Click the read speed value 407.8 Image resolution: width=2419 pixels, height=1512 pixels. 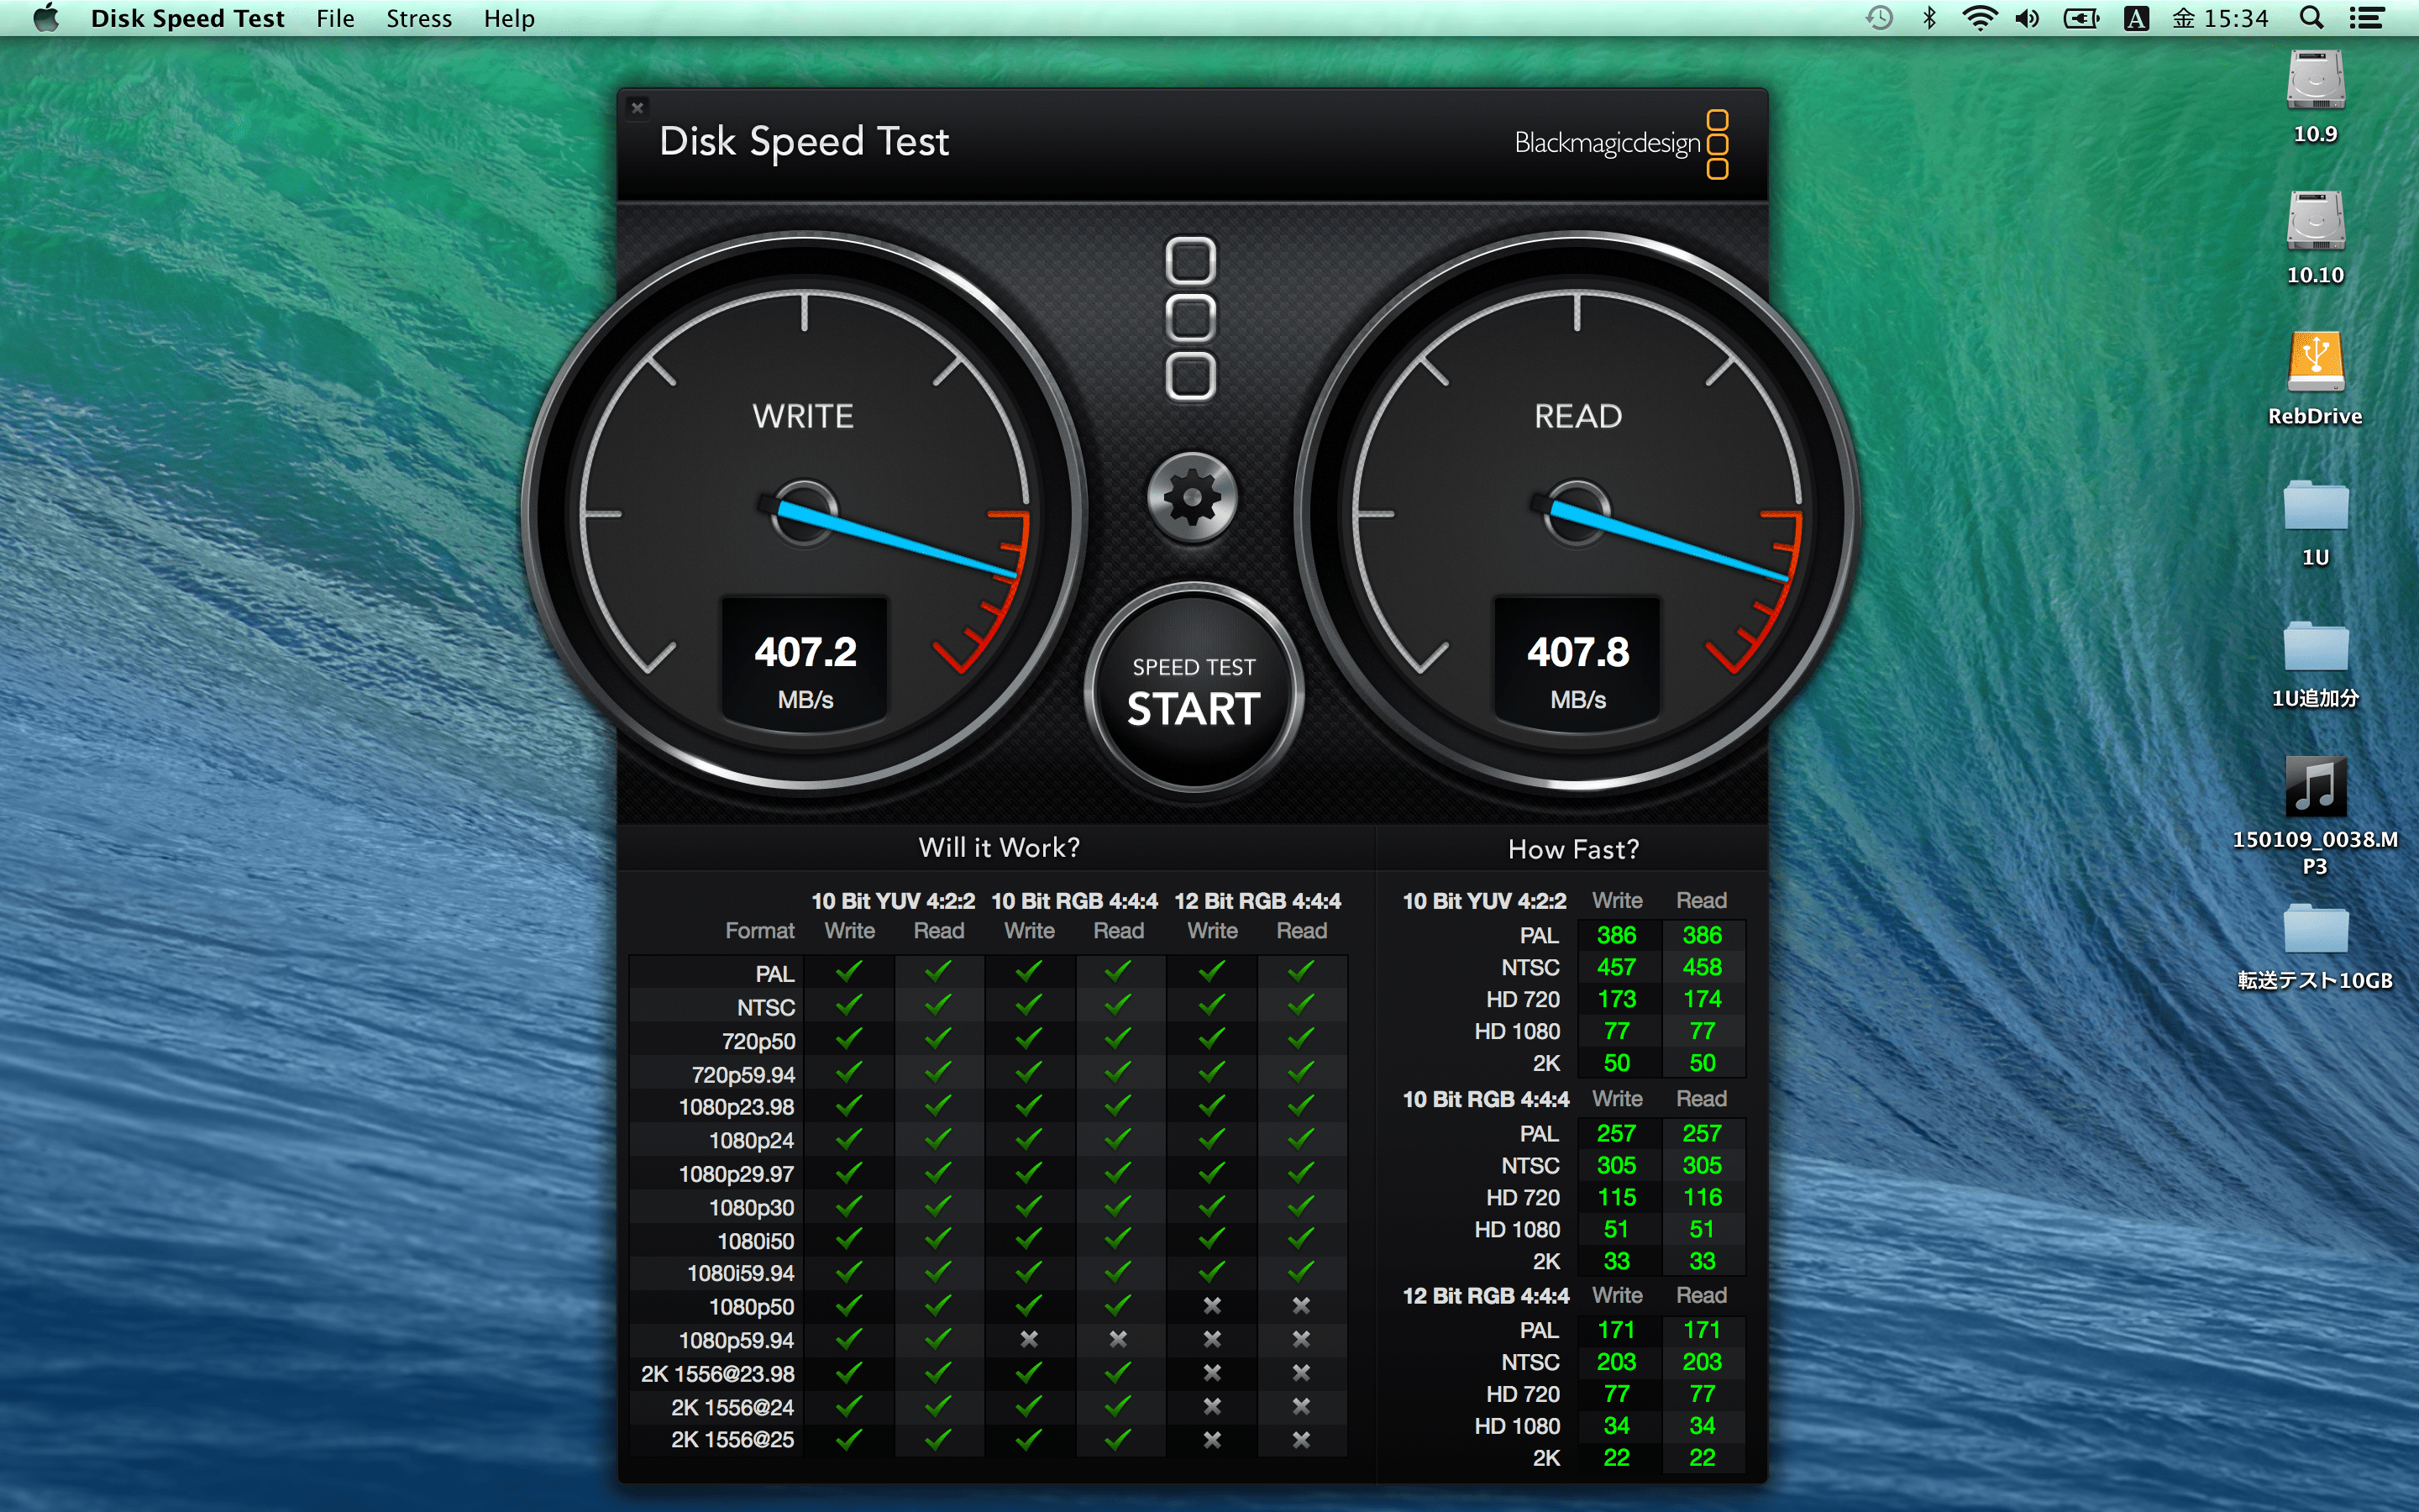click(1577, 652)
